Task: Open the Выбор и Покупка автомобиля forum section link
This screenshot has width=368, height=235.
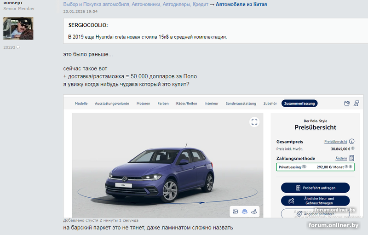Action: [x=136, y=4]
